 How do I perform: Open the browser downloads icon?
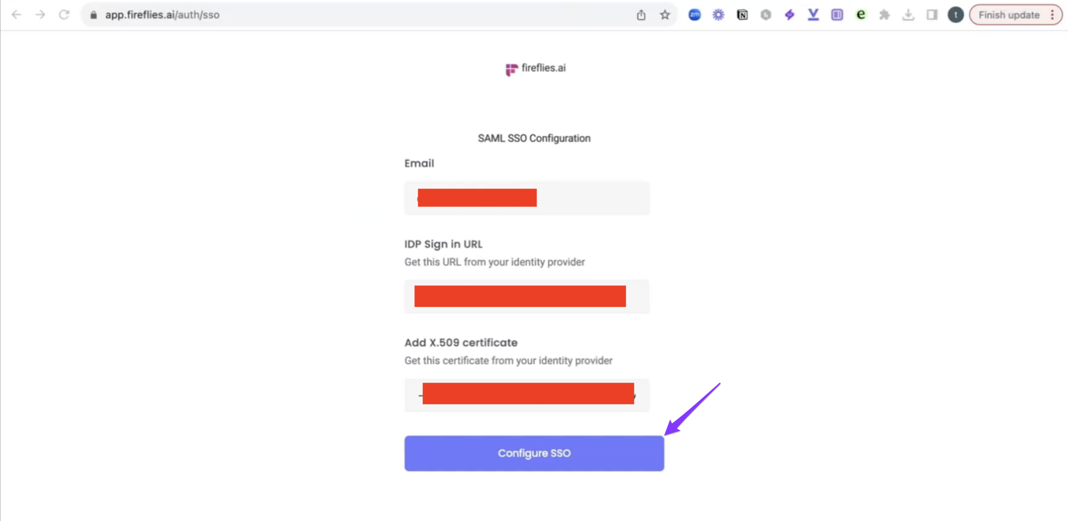pyautogui.click(x=908, y=15)
